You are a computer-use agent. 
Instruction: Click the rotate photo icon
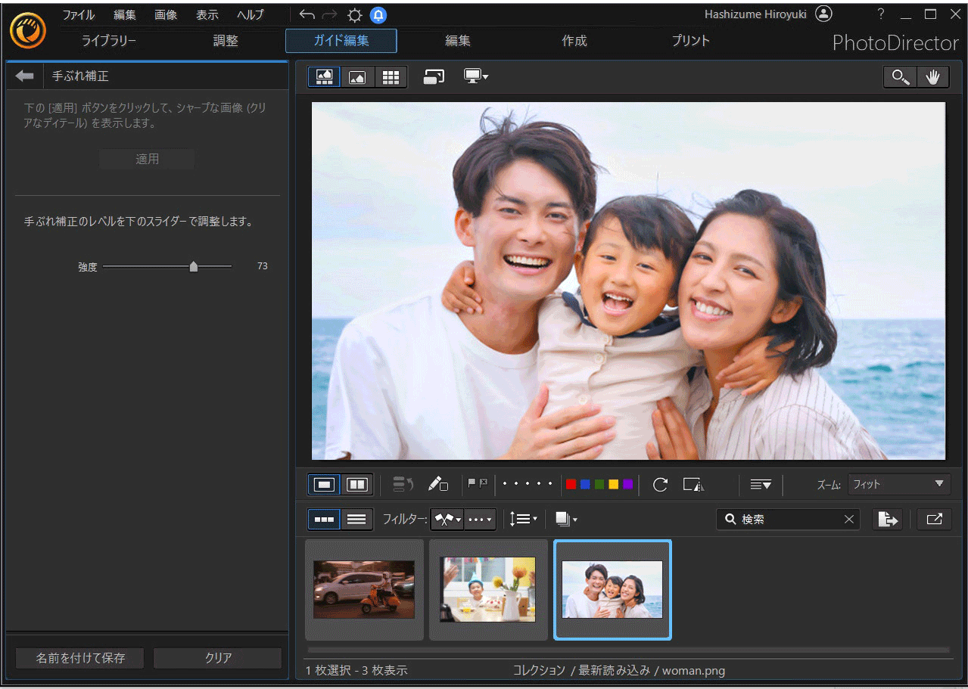click(x=660, y=485)
